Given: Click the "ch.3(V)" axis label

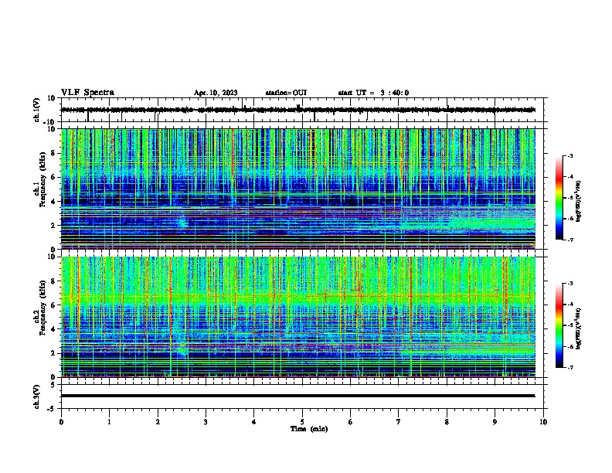Looking at the screenshot, I should pos(37,396).
